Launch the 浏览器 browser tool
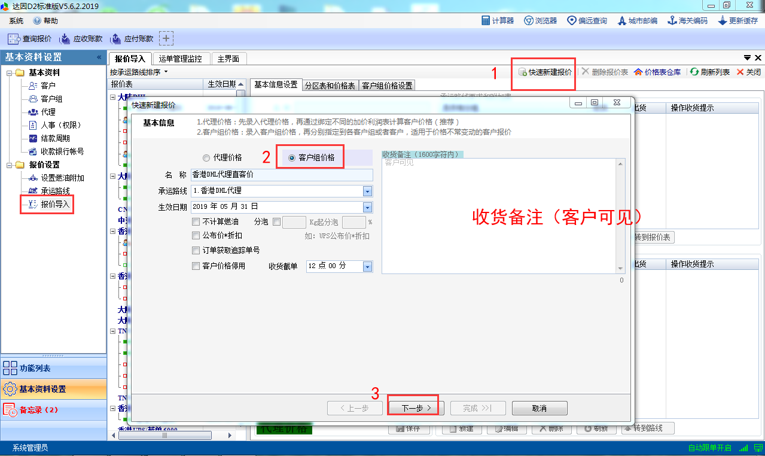 pos(540,20)
